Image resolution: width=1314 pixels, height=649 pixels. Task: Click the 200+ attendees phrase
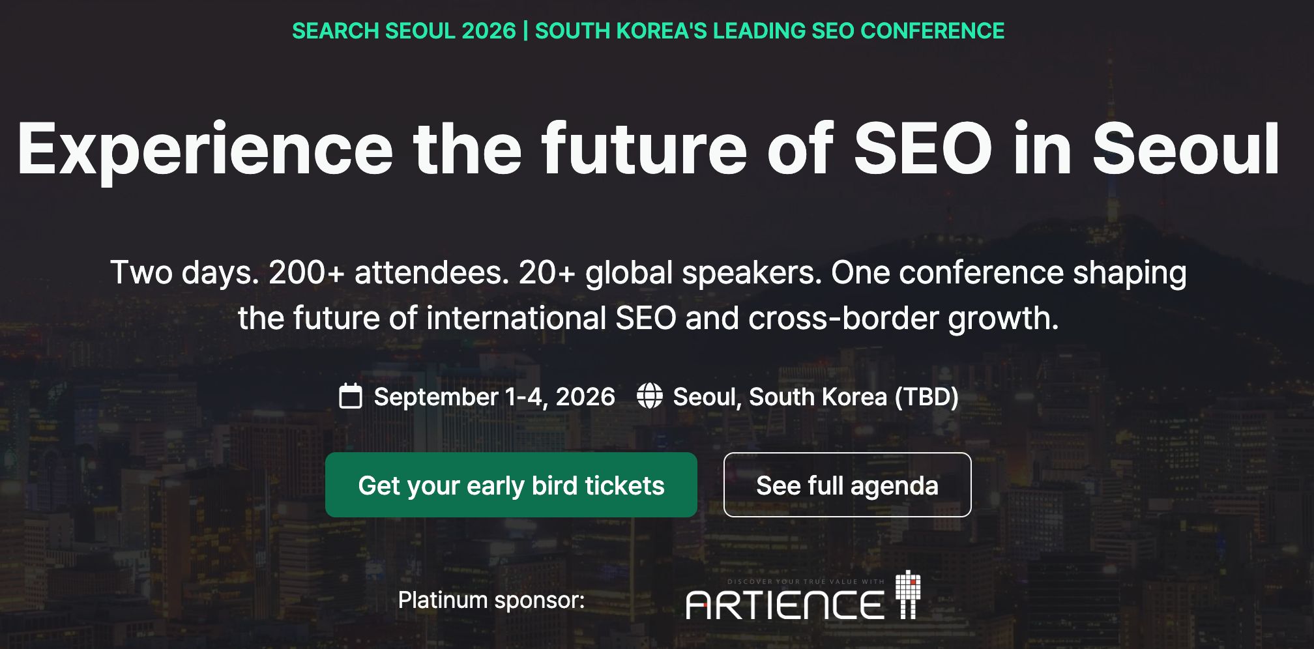388,272
